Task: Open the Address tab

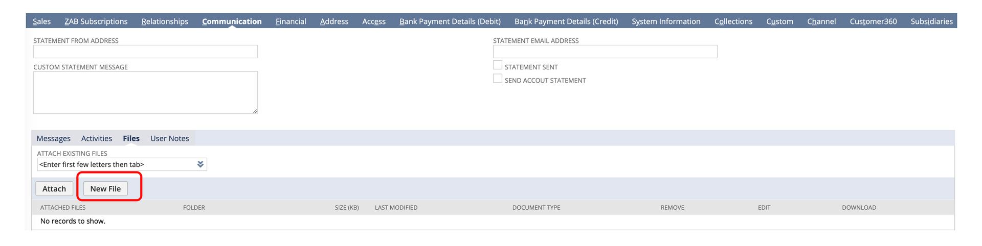Action: pyautogui.click(x=334, y=21)
